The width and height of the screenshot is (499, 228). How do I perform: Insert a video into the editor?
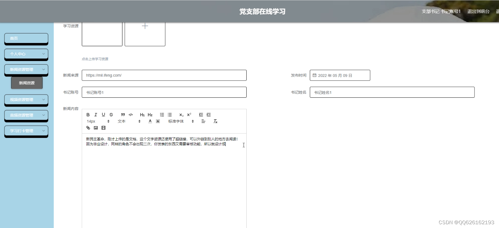[103, 128]
